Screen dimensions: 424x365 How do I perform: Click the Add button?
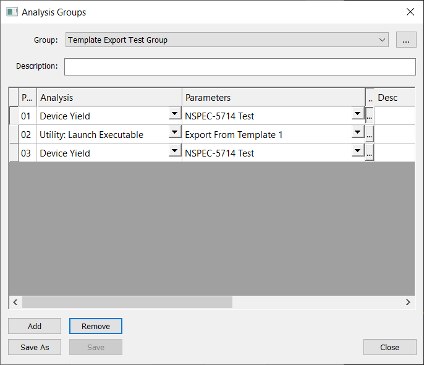[x=35, y=326]
